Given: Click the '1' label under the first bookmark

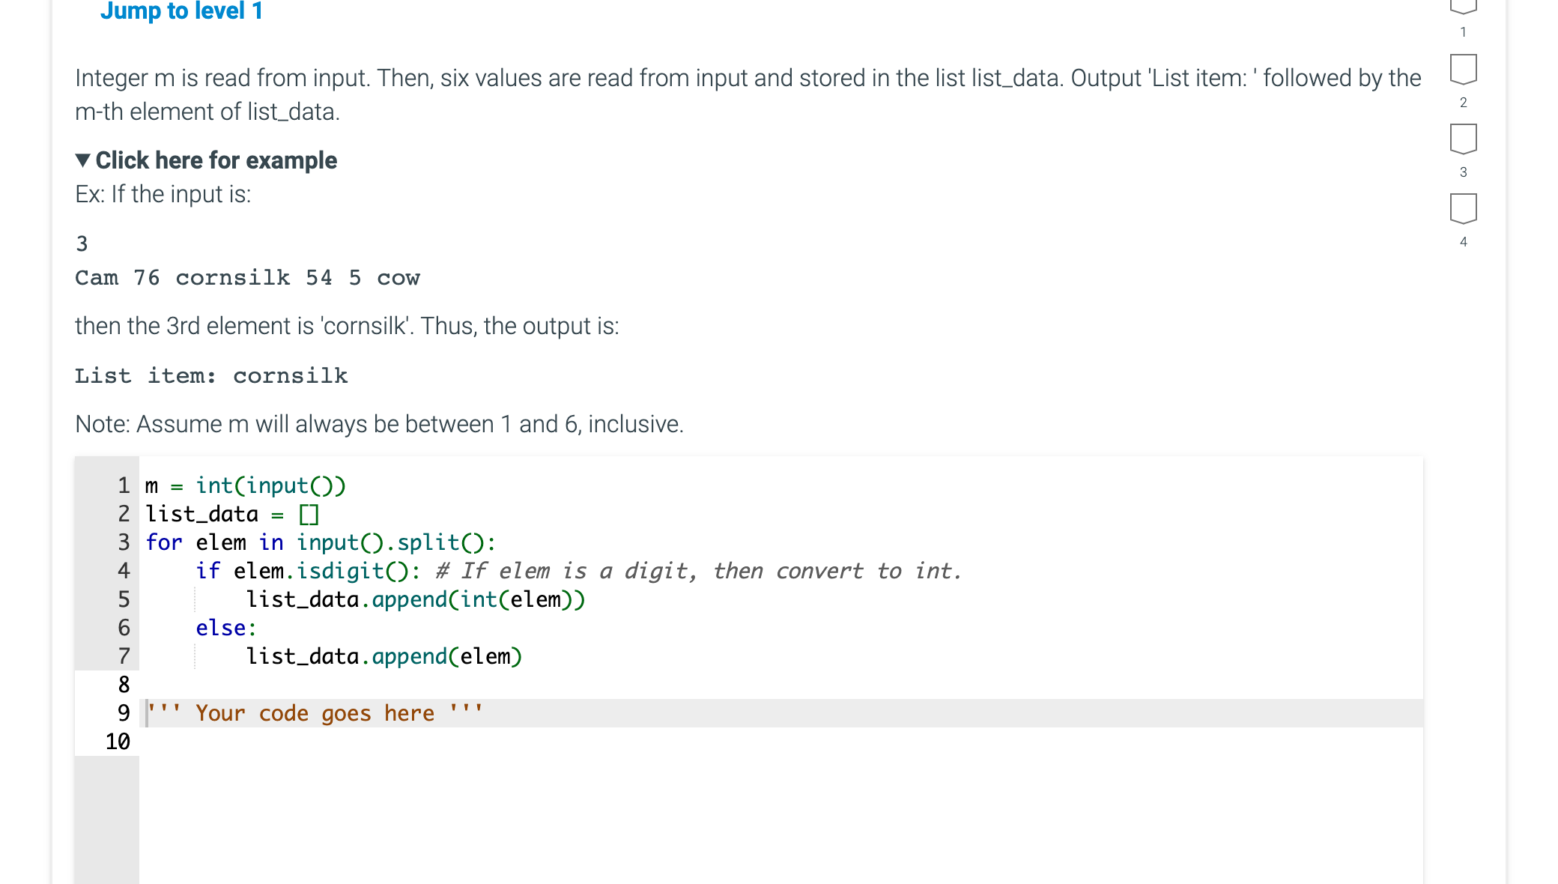Looking at the screenshot, I should (1463, 31).
